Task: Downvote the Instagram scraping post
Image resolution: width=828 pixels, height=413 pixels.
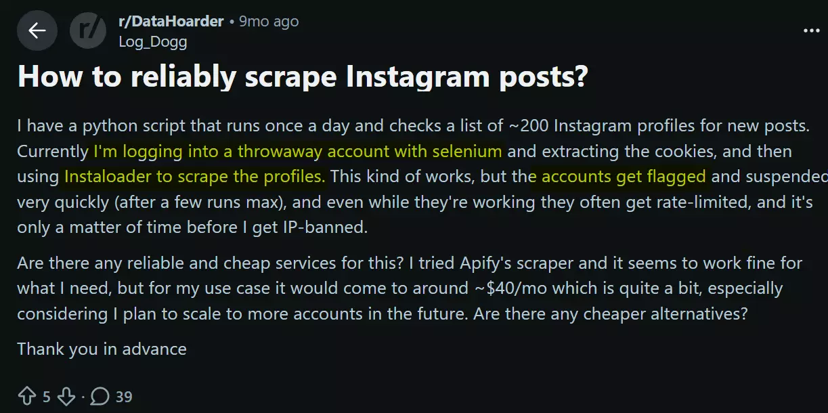Action: point(66,396)
